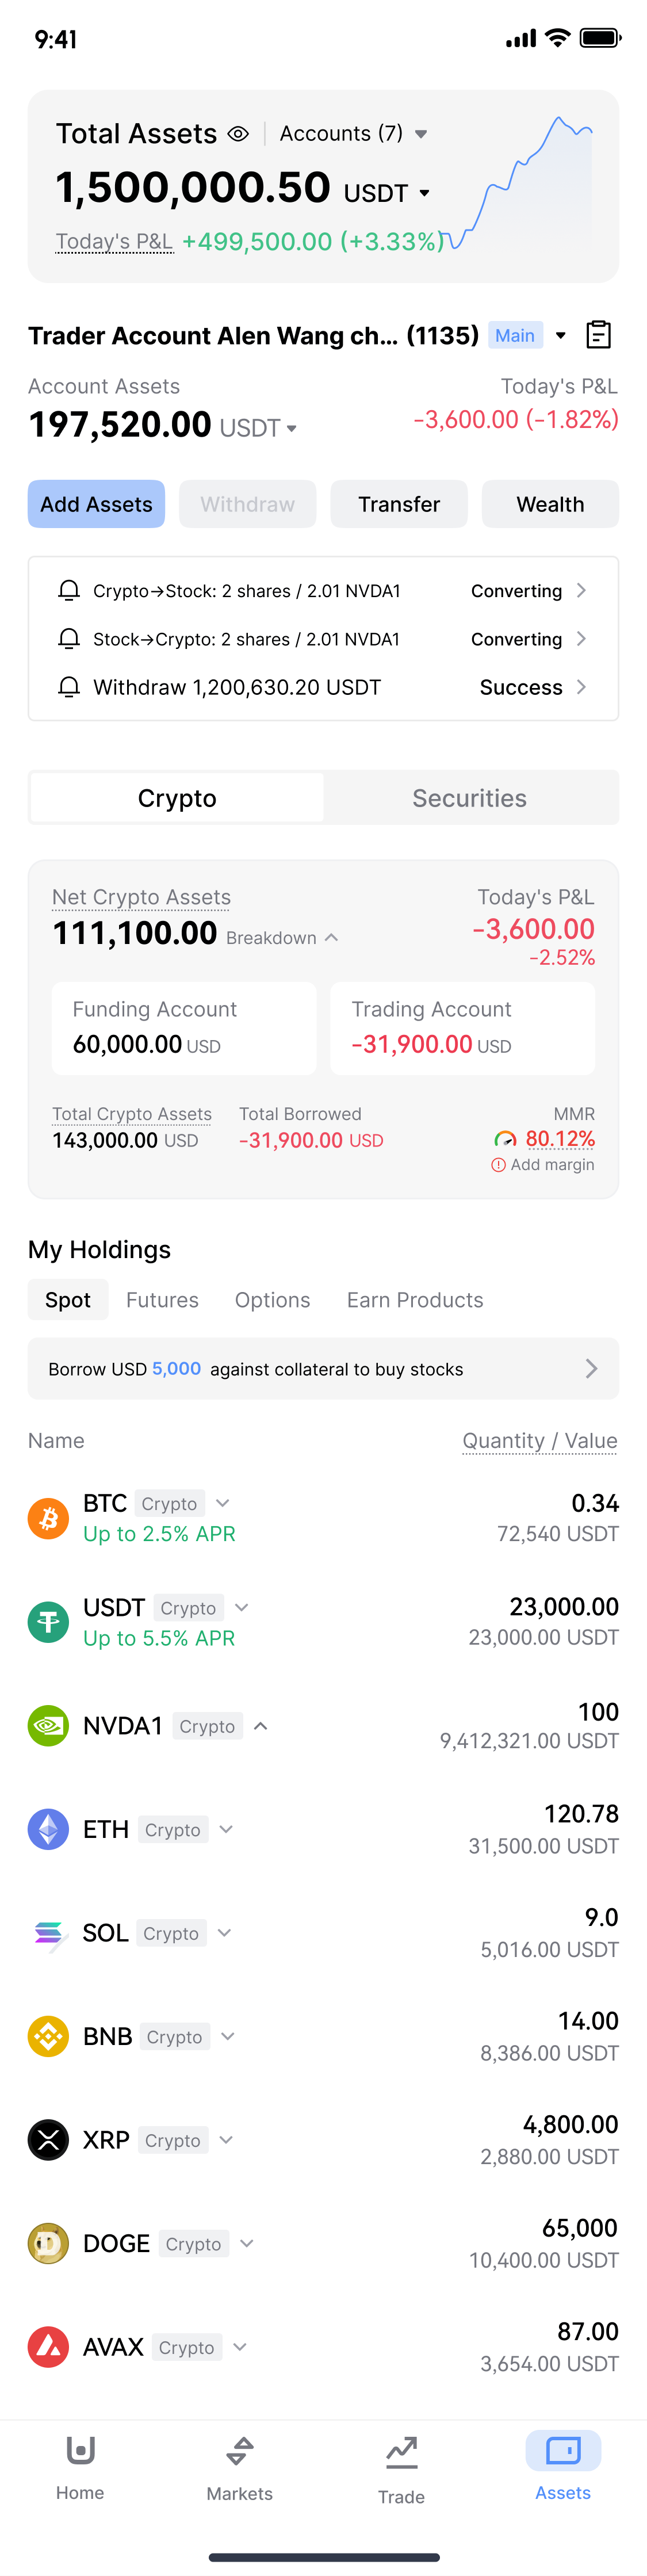This screenshot has width=647, height=2576.
Task: Tap the bell icon beside Withdraw notification
Action: [x=69, y=687]
